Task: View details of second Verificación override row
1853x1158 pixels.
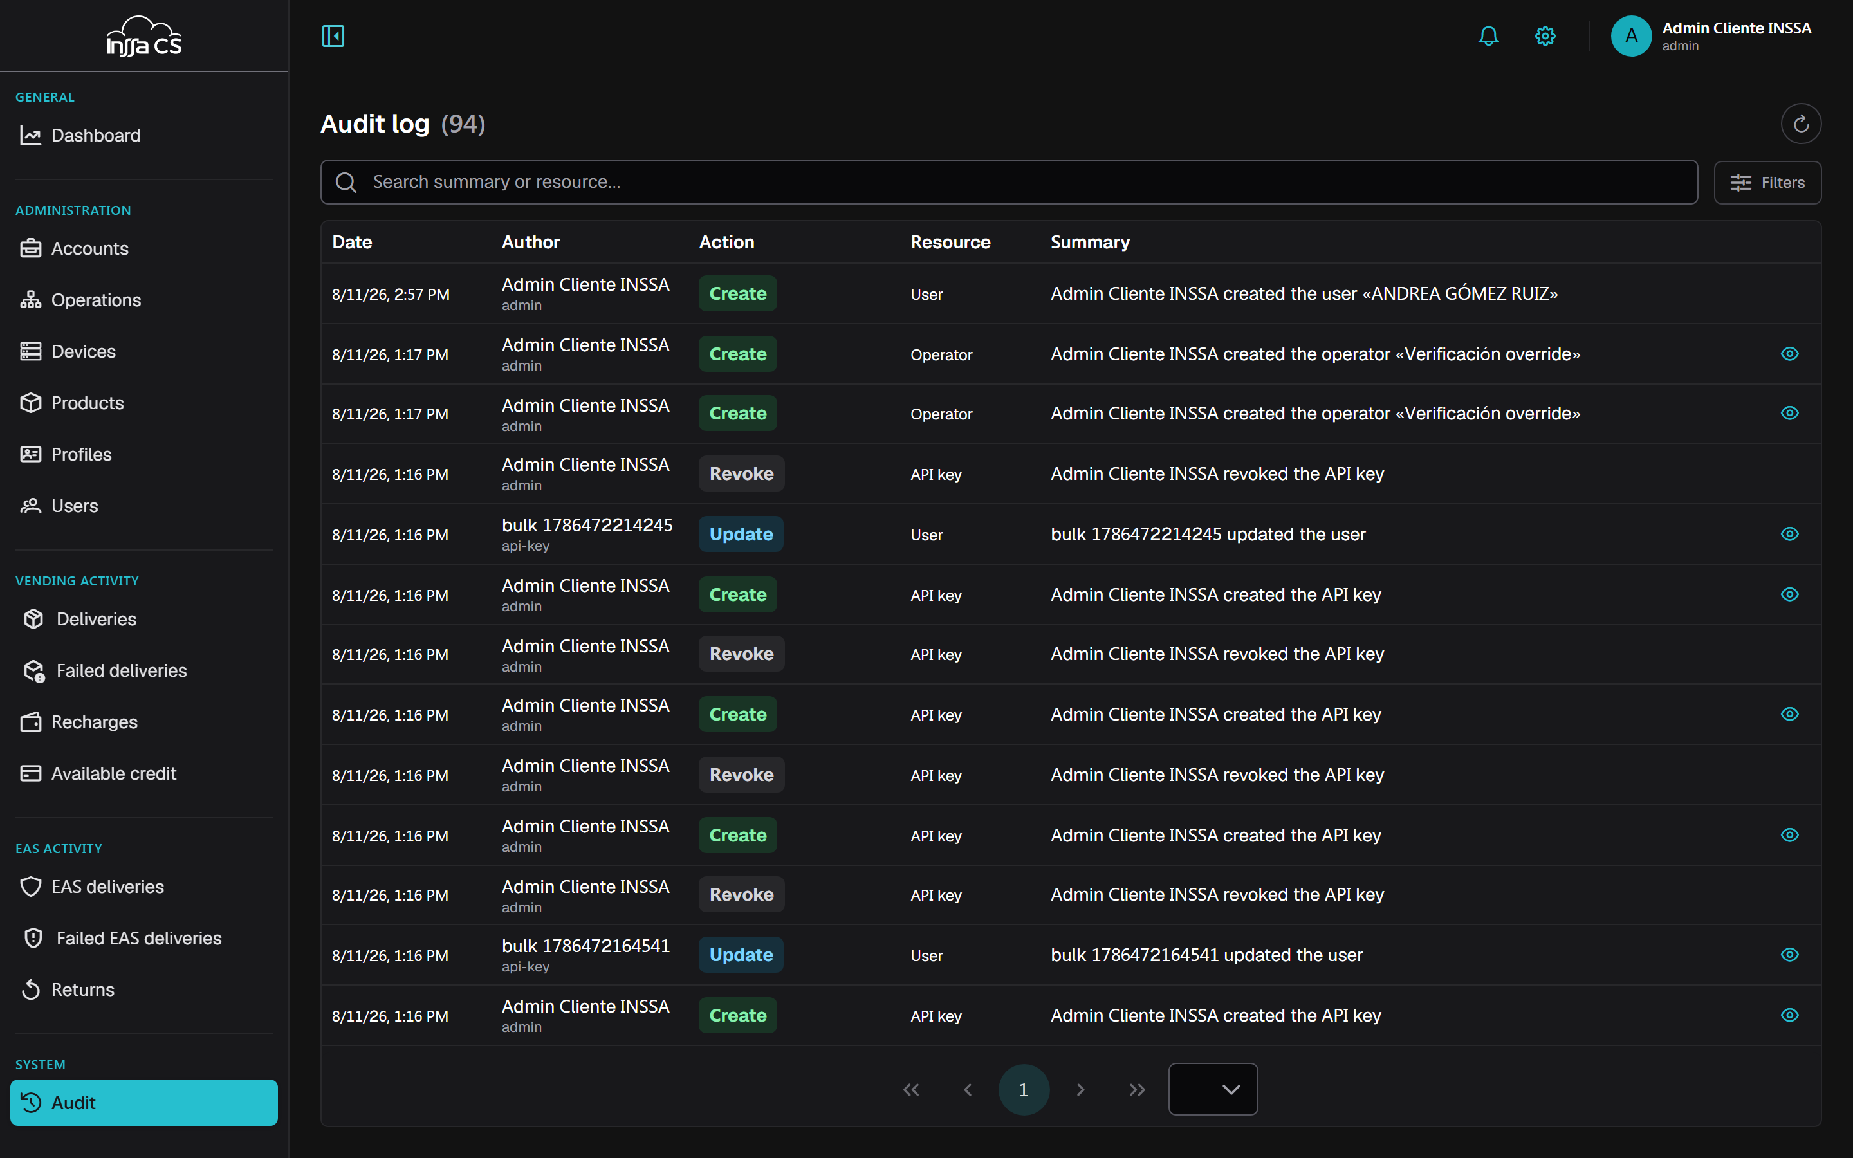Action: (x=1789, y=414)
